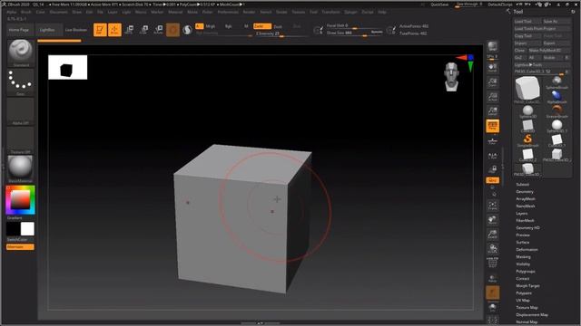581x326 pixels.
Task: Click the Frame icon in right shelf
Action: click(492, 206)
